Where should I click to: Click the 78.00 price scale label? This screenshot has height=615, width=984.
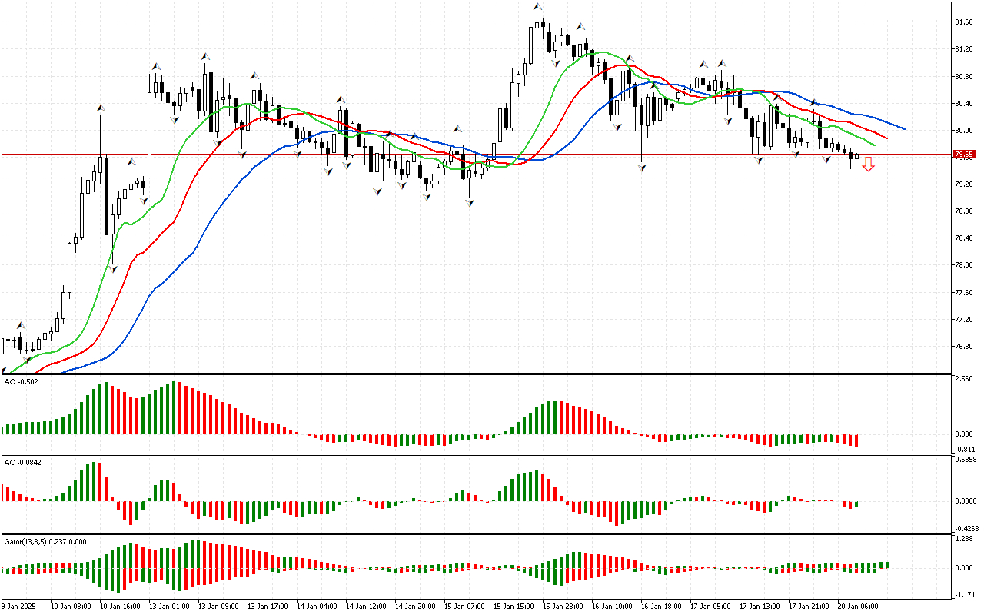pyautogui.click(x=963, y=265)
